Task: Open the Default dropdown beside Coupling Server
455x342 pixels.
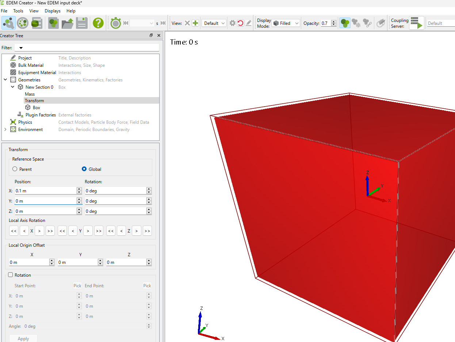Action: (441, 23)
